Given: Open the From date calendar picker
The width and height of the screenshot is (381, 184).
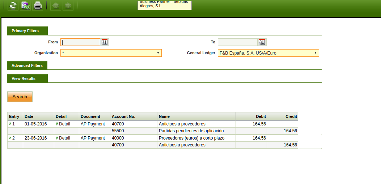Looking at the screenshot, I should point(105,42).
